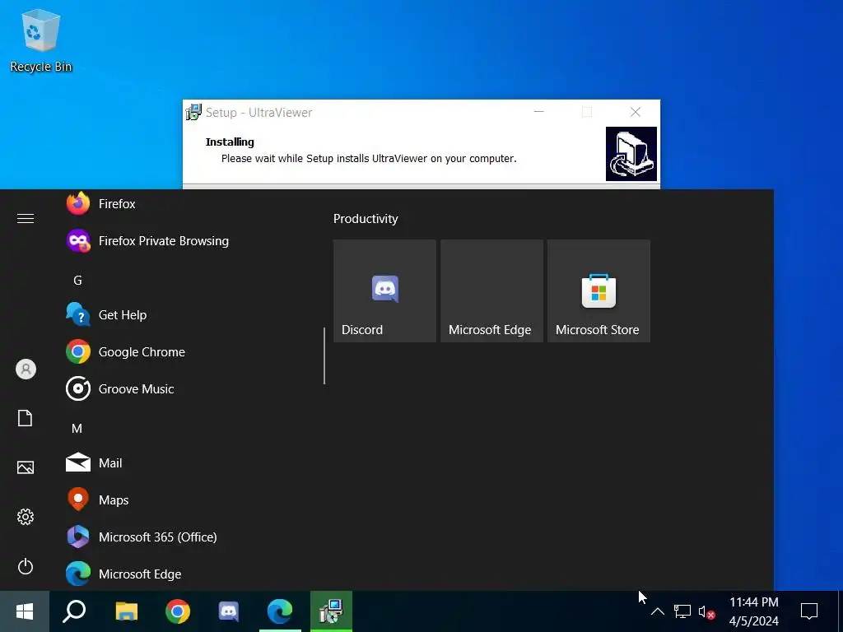843x632 pixels.
Task: Open the Recycle Bin on the desktop
Action: pyautogui.click(x=41, y=41)
